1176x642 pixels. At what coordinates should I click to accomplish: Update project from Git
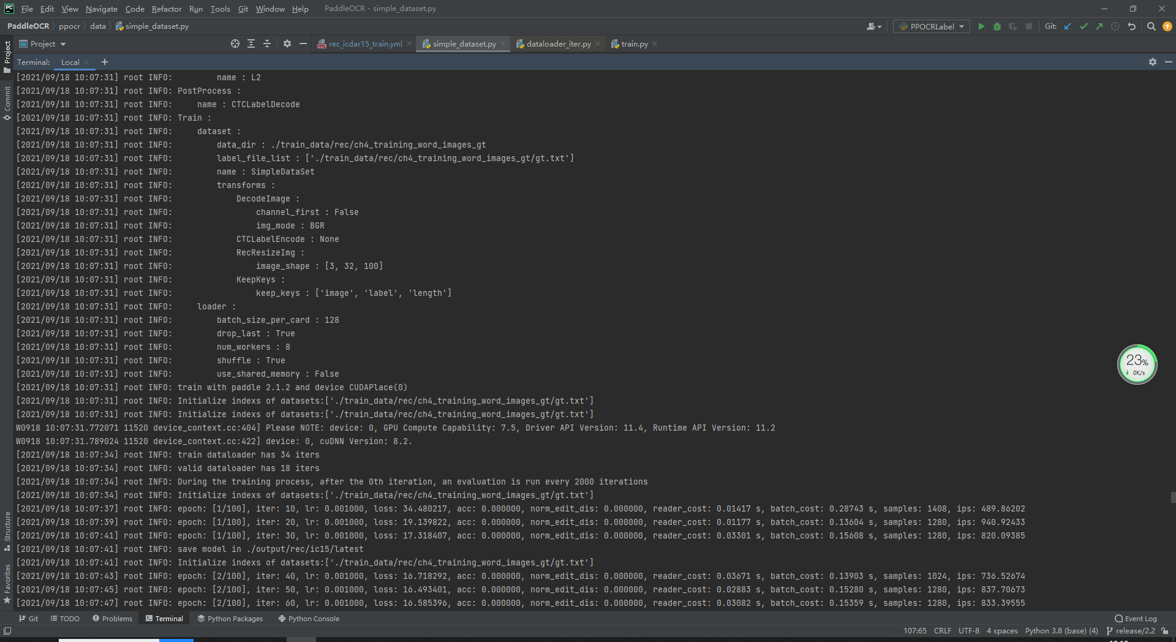point(1068,26)
